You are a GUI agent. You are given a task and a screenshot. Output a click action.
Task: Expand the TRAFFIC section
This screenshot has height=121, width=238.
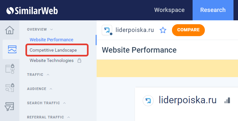[x=38, y=75]
